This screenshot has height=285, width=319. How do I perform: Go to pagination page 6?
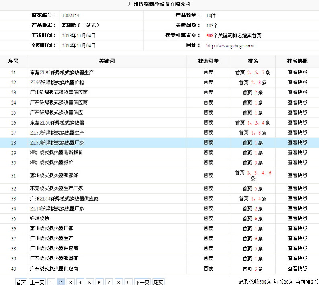coord(99,282)
